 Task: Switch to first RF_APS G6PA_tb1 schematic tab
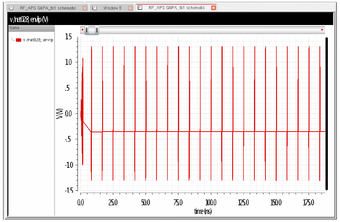click(48, 8)
